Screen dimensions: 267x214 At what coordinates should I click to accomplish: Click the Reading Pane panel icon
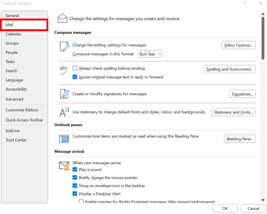click(x=64, y=138)
